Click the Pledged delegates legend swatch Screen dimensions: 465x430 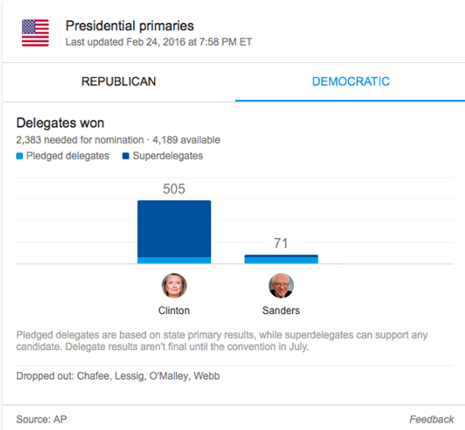tap(19, 156)
